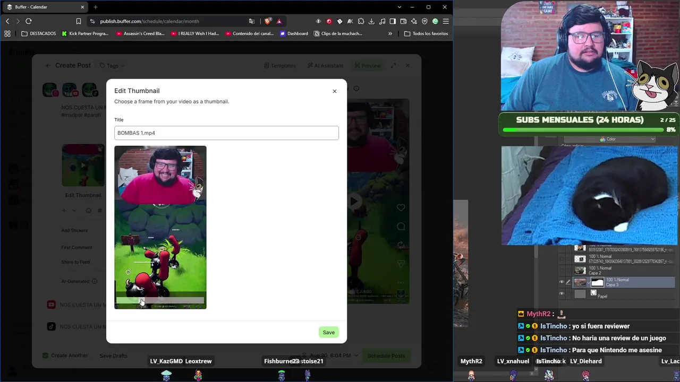Toggle visibility of layer Capa 3
Viewport: 680px width, 382px height.
[x=562, y=282]
